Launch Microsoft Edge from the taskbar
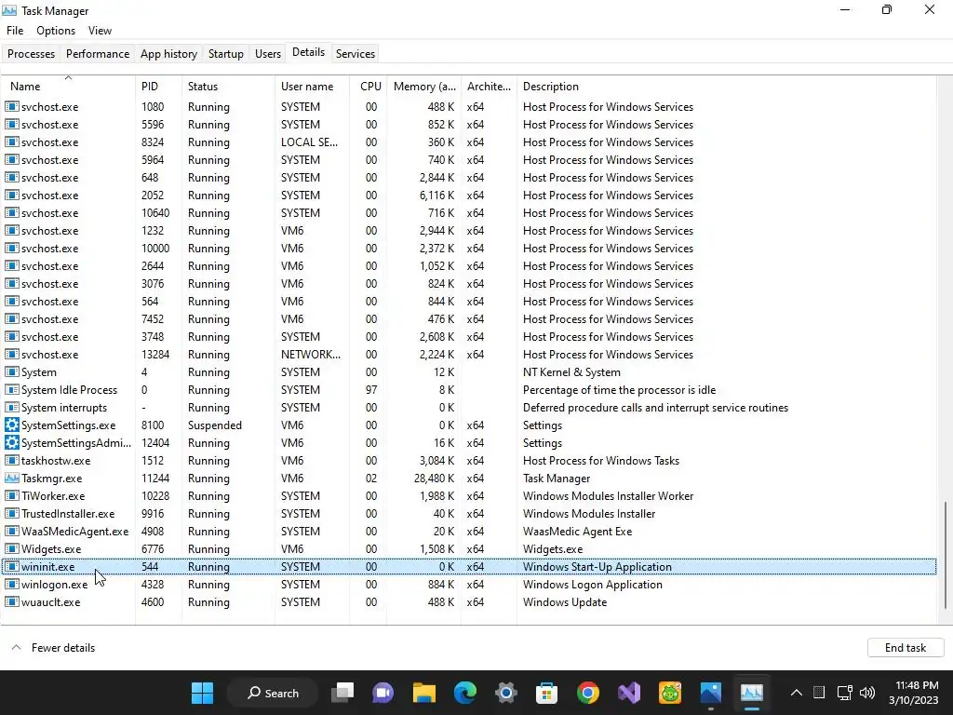Image resolution: width=953 pixels, height=715 pixels. (x=465, y=693)
